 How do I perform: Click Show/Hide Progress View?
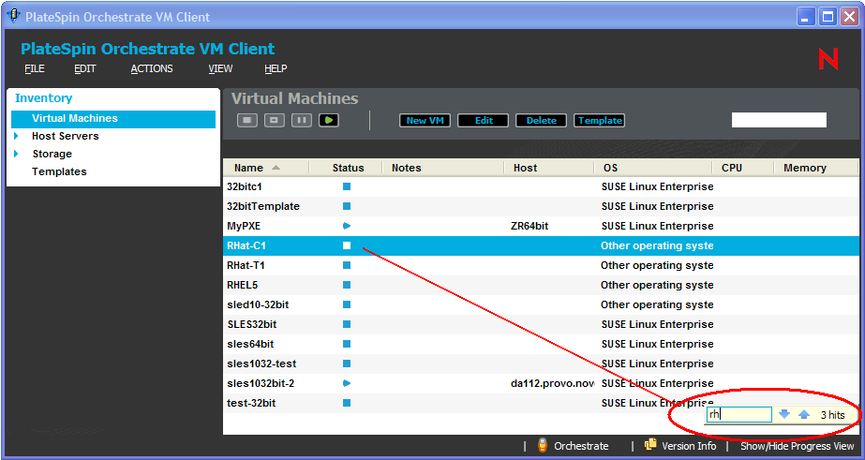tap(798, 446)
